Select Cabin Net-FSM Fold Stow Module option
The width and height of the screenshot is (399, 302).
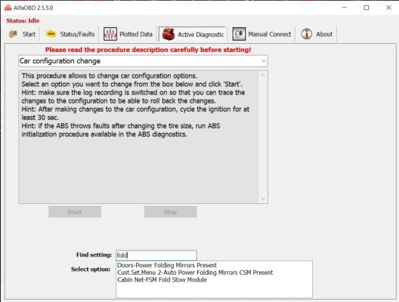(x=162, y=280)
